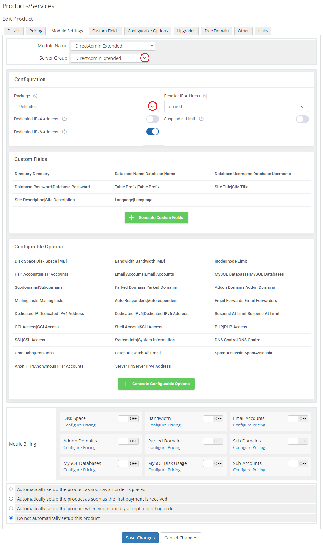Image resolution: width=323 pixels, height=550 pixels.
Task: Open Configure Pricing under Bandwidth
Action: point(164,425)
